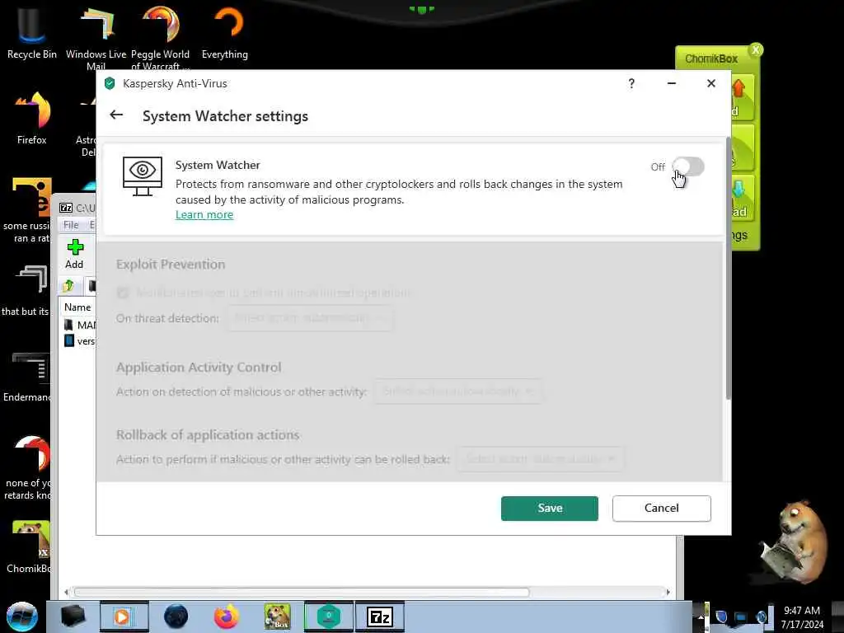Select the Windows Live Mail desktop icon
Image resolution: width=844 pixels, height=633 pixels.
[x=96, y=38]
